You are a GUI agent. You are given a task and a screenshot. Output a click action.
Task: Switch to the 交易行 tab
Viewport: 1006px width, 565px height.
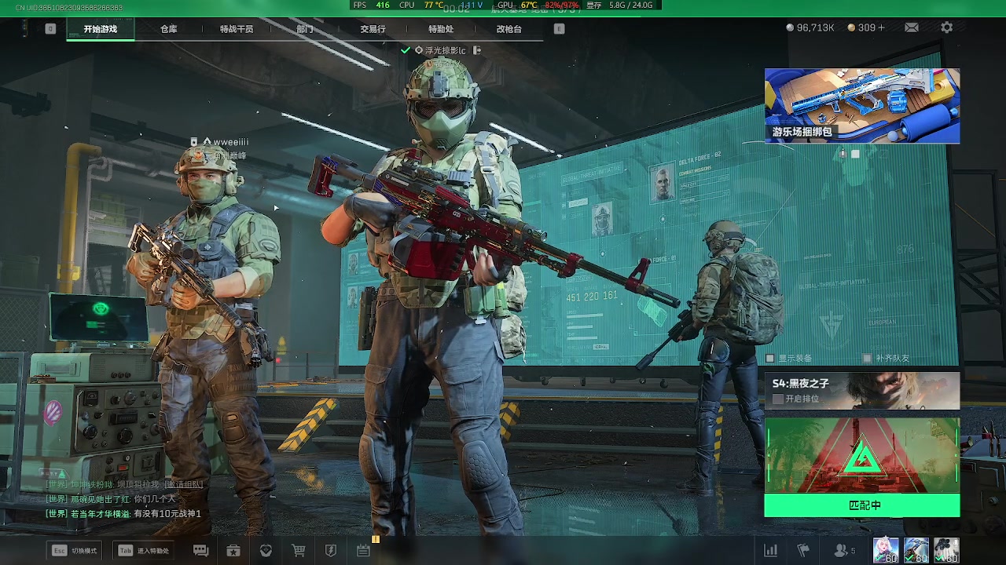pyautogui.click(x=373, y=29)
